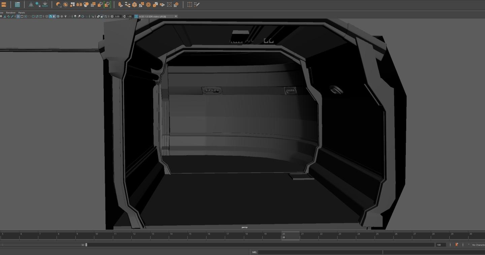Viewport: 485px width, 255px height.
Task: Toggle the film gate display
Action: click(x=22, y=16)
